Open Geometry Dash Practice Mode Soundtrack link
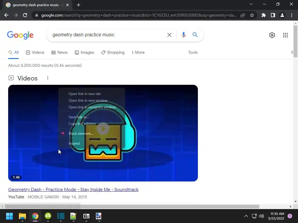This screenshot has height=223, width=298. pyautogui.click(x=73, y=189)
